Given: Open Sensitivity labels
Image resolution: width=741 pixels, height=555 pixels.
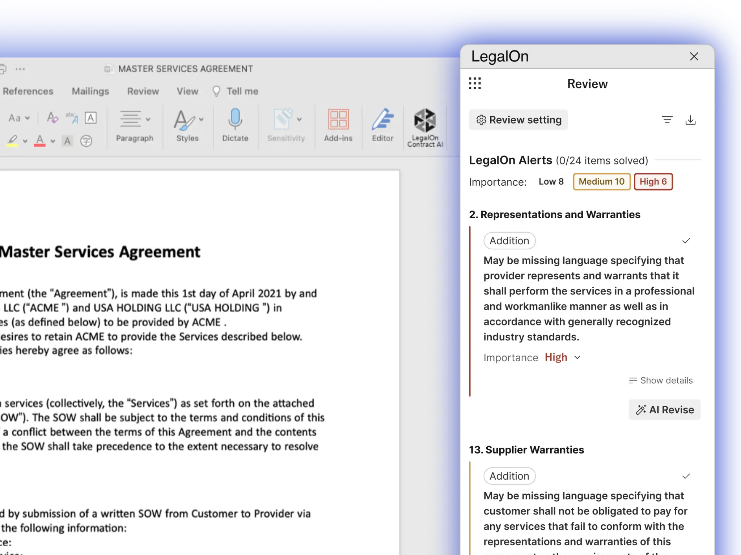Looking at the screenshot, I should coord(286,125).
